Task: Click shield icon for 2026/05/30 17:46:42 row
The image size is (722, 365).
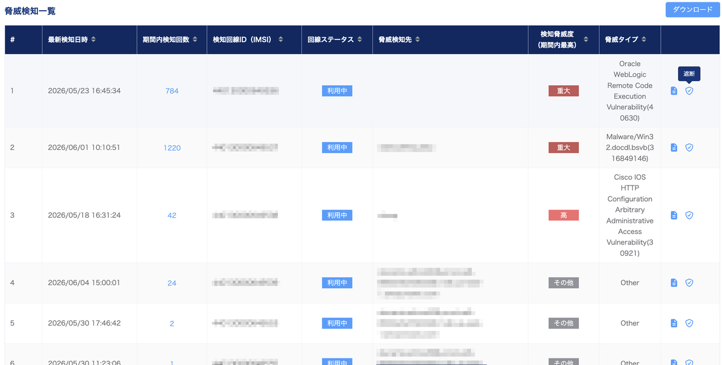Action: (x=690, y=323)
